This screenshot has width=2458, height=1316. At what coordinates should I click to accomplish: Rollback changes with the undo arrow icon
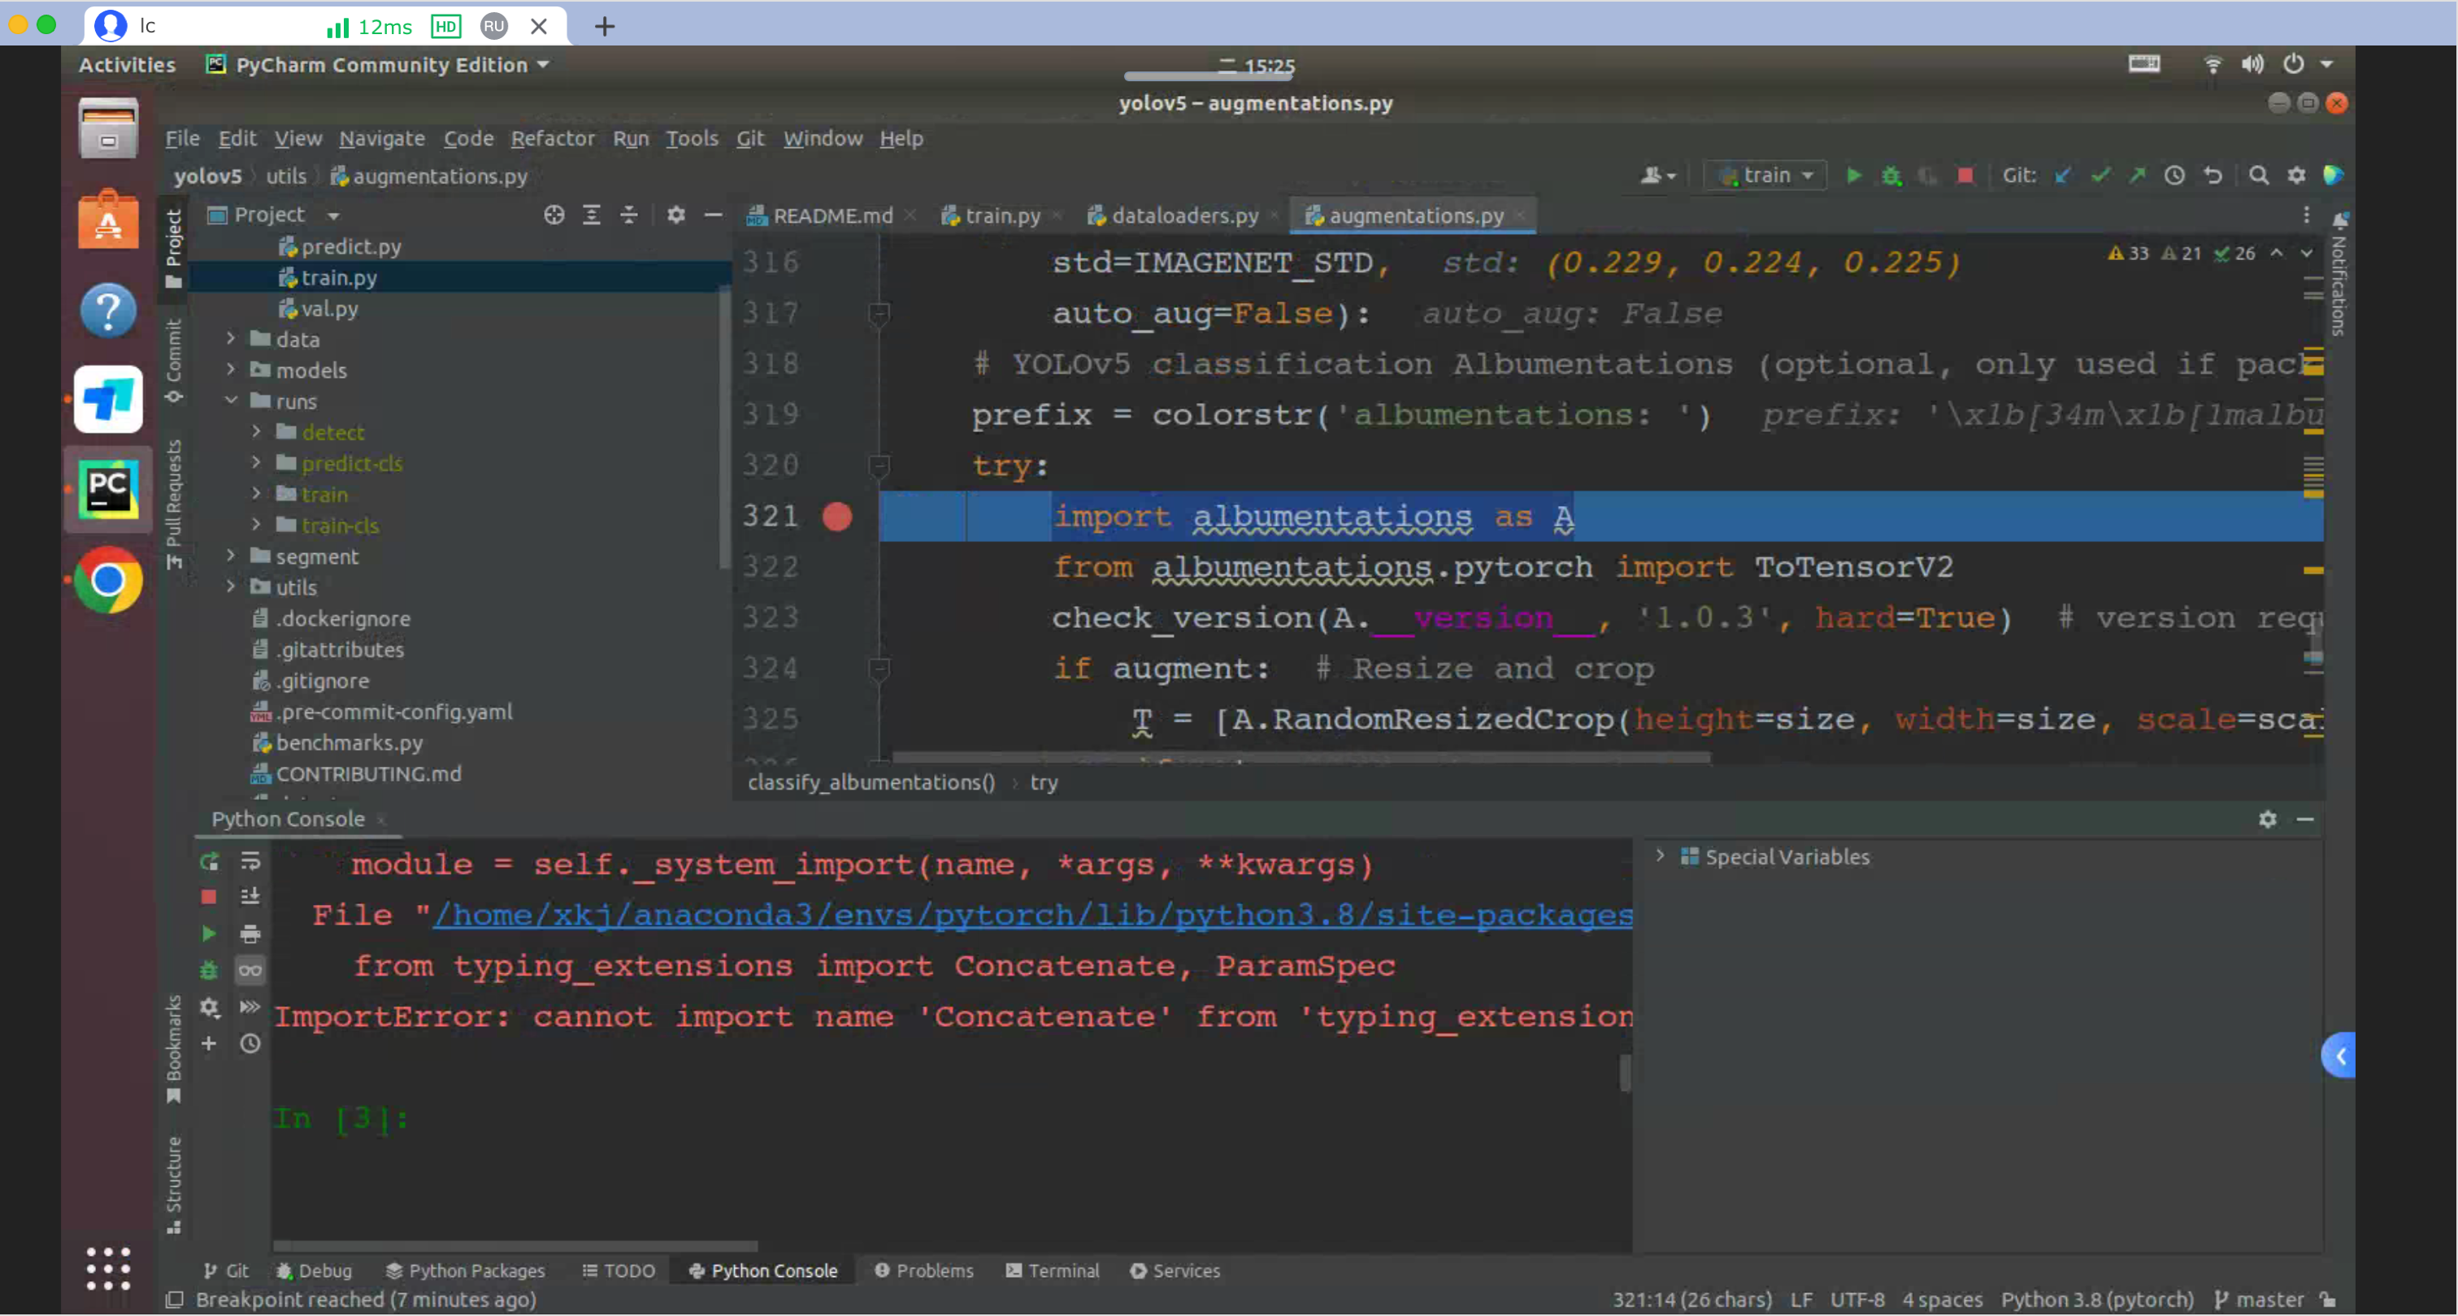click(2213, 175)
